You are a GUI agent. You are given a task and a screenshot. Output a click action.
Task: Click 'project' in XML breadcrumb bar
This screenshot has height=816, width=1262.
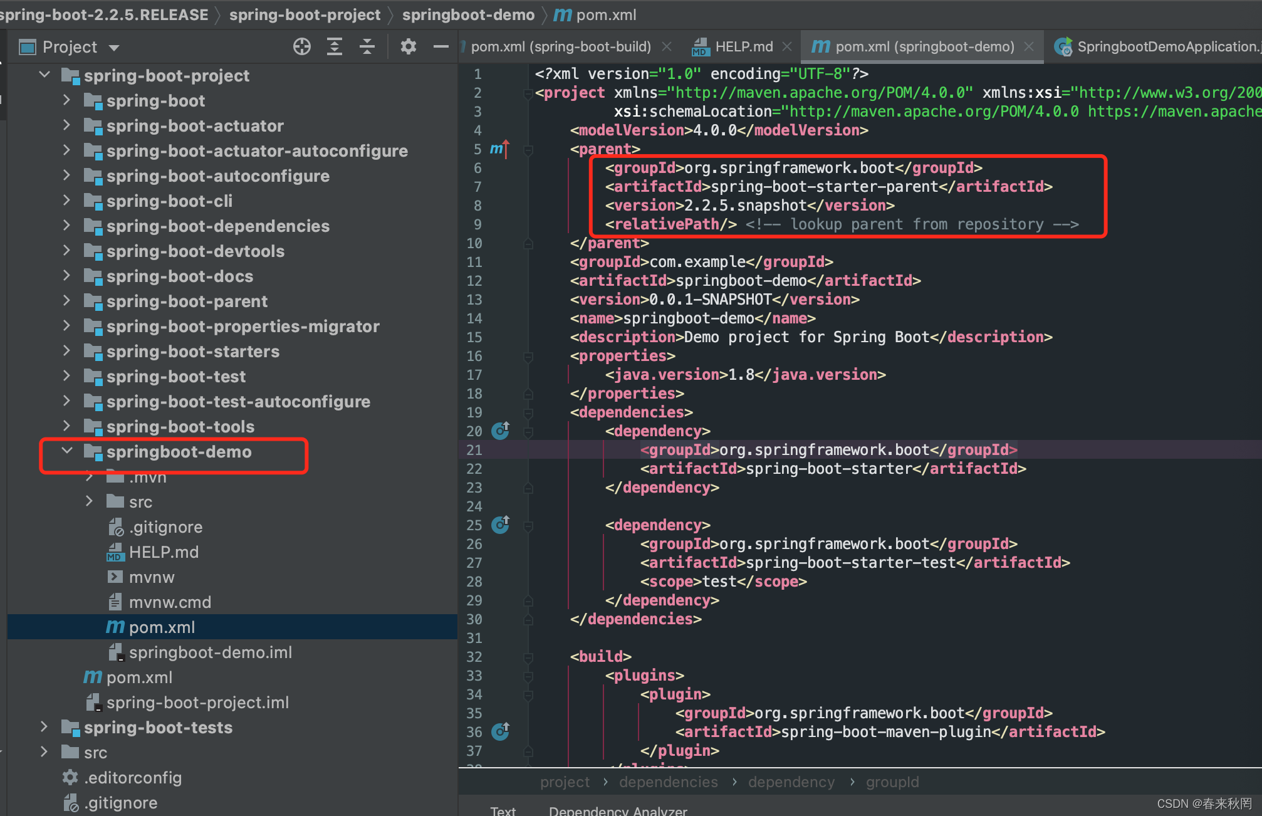coord(565,782)
